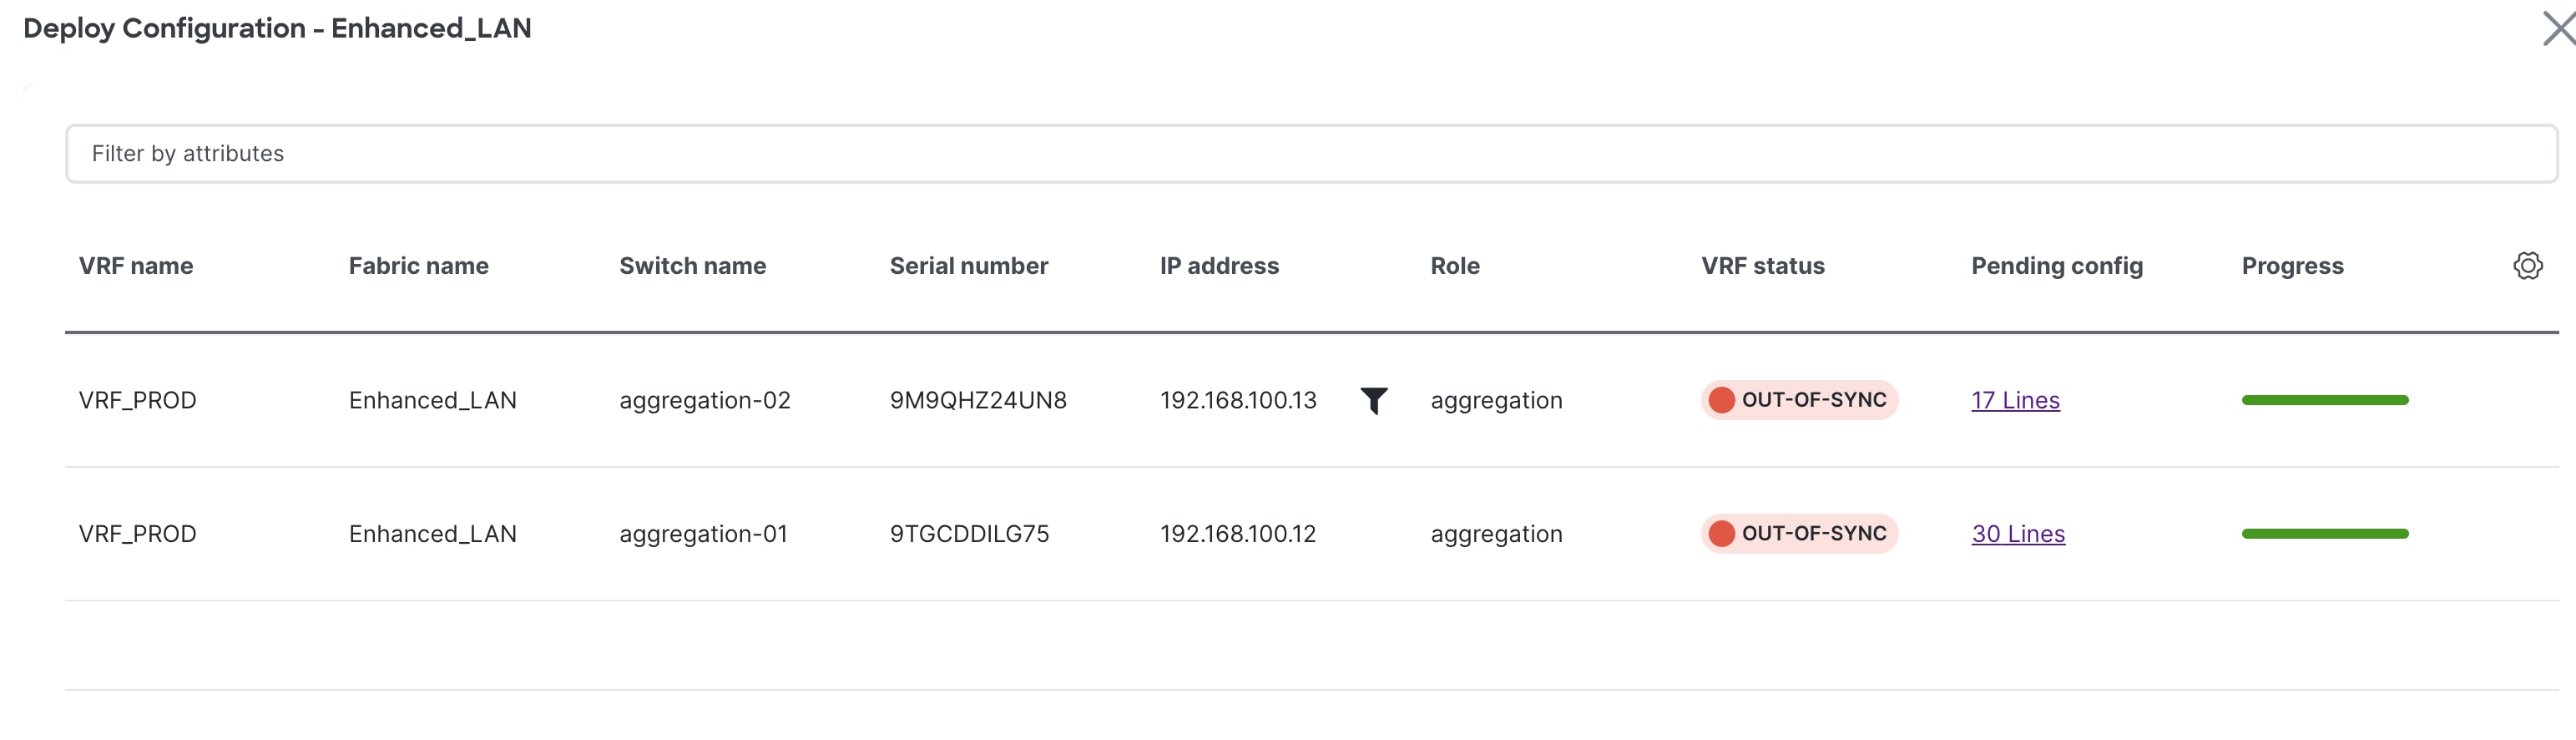Open the 17 Lines pending config link
Image resolution: width=2576 pixels, height=740 pixels.
click(x=2015, y=400)
